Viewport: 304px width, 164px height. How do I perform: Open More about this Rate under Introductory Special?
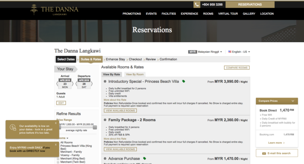click(x=115, y=100)
